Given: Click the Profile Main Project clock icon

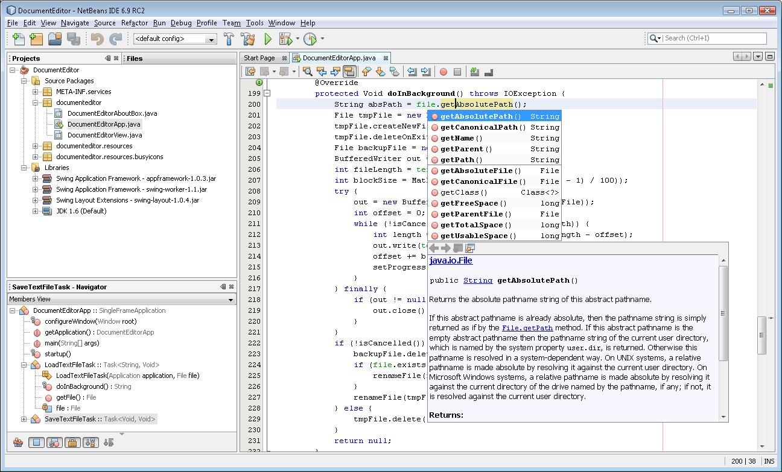Looking at the screenshot, I should coord(310,39).
